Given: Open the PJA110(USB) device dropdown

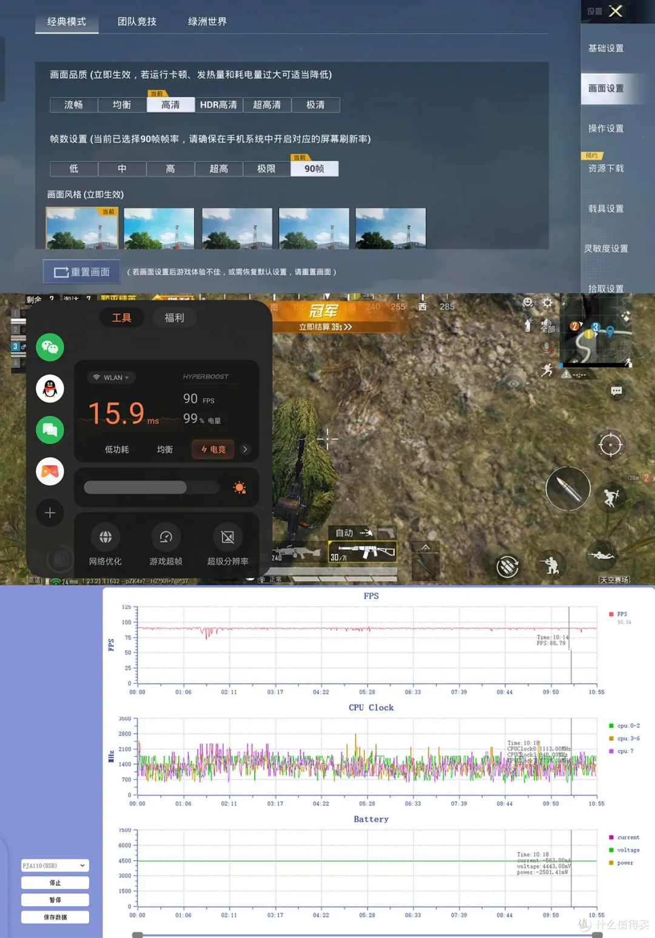Looking at the screenshot, I should click(55, 865).
